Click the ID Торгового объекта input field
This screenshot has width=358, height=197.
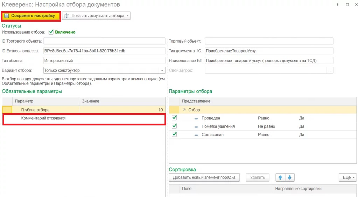coord(104,41)
